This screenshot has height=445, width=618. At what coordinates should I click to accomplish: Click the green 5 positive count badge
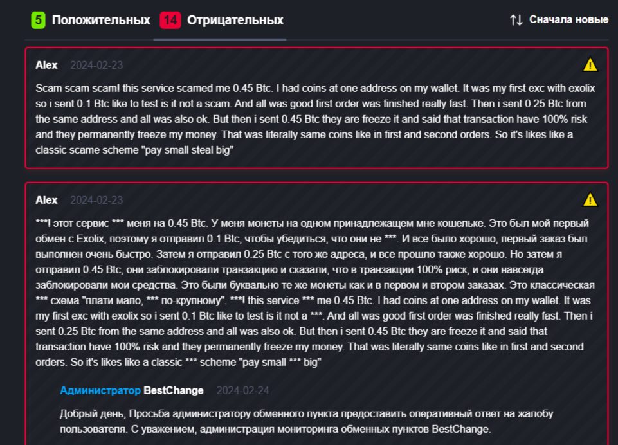click(38, 20)
